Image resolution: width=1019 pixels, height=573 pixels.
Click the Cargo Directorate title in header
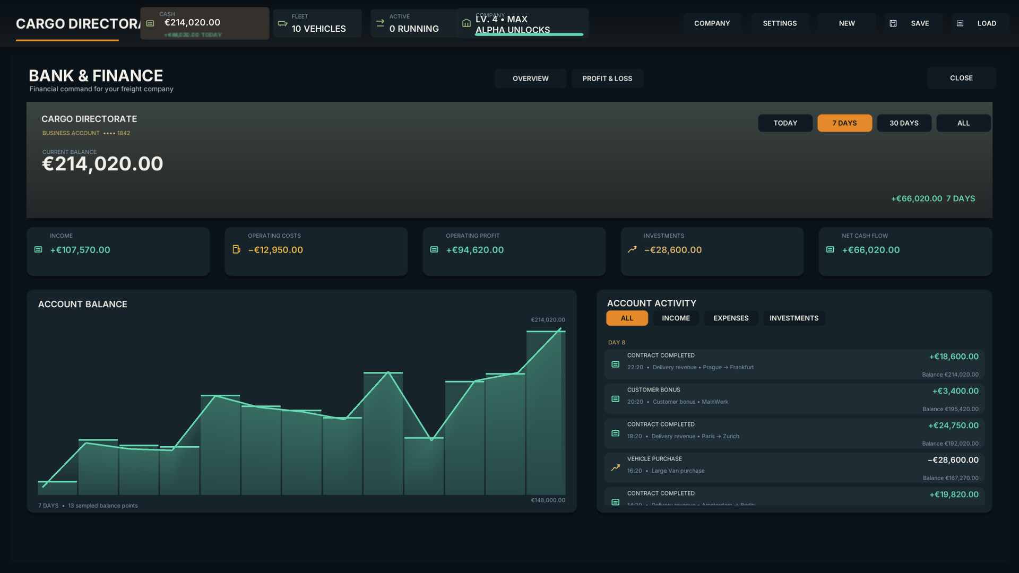click(78, 24)
